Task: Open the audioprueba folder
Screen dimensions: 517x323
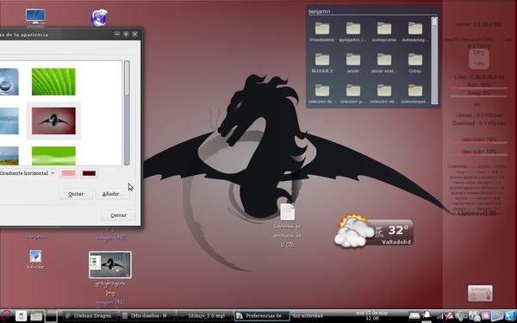Action: click(x=383, y=32)
